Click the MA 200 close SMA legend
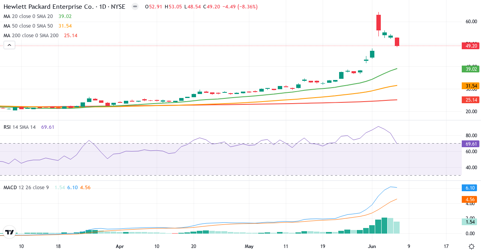The height and width of the screenshot is (252, 481). [x=30, y=36]
